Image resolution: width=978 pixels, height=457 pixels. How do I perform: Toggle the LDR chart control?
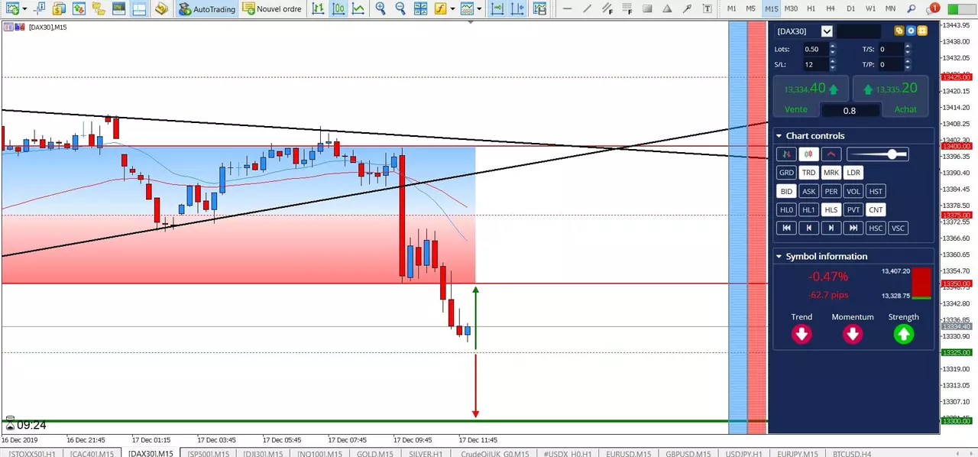[x=853, y=173]
